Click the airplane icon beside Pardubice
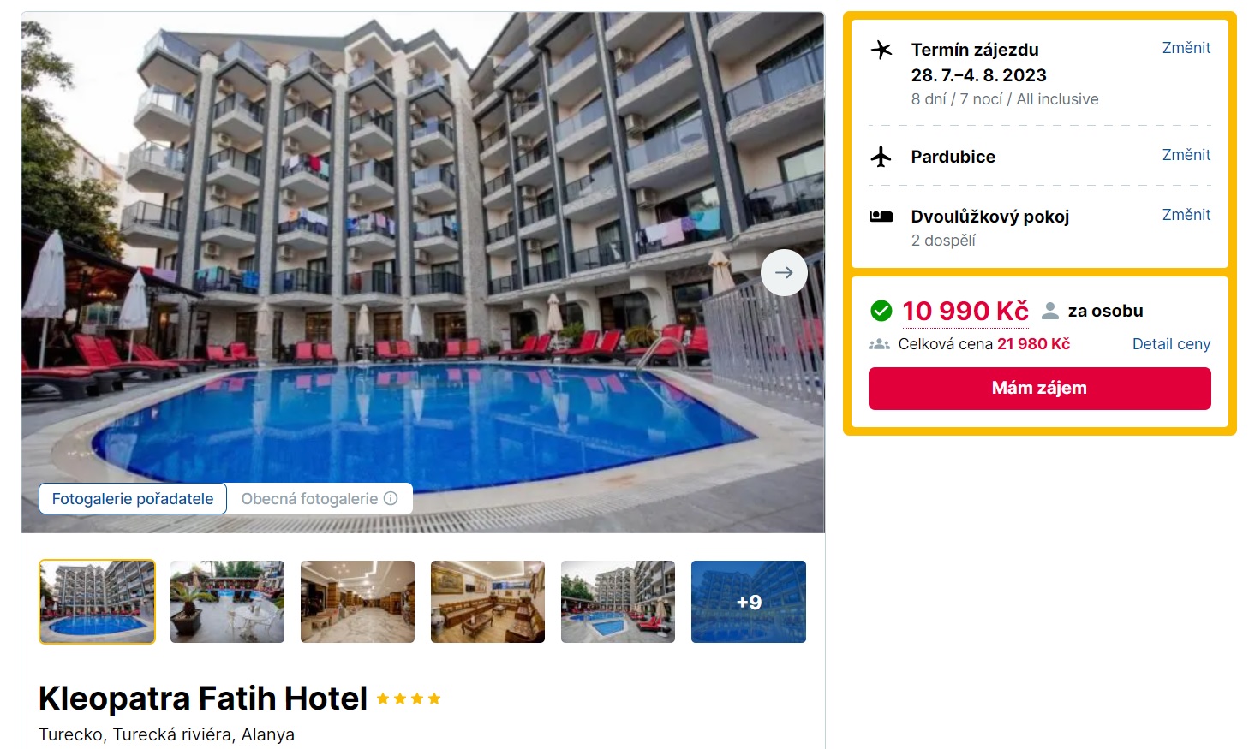Image resolution: width=1249 pixels, height=749 pixels. tap(881, 157)
